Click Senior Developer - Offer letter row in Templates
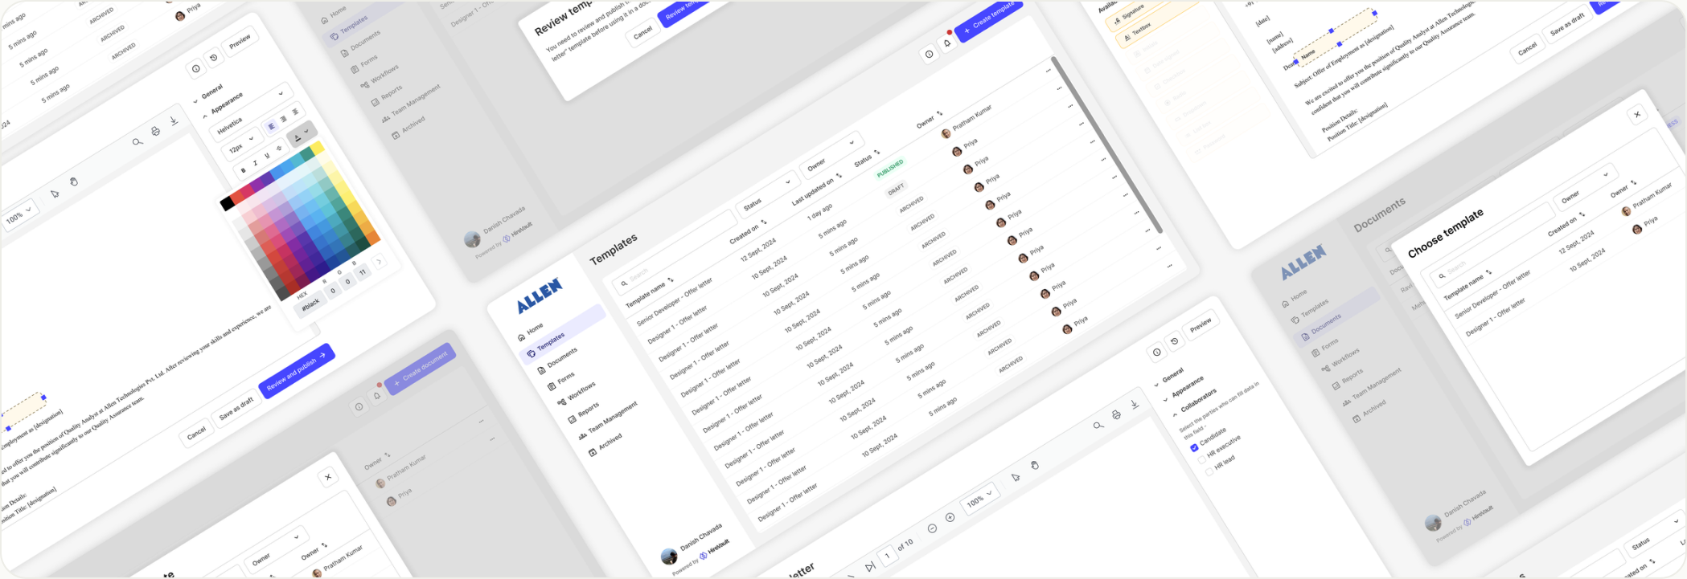 [675, 302]
